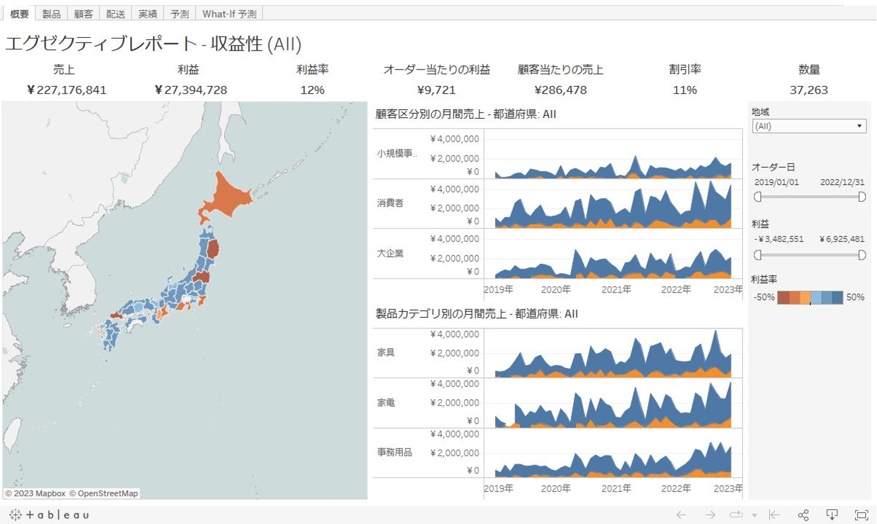
Task: Click the ¥6,925,481 maximum profit value
Action: [842, 239]
